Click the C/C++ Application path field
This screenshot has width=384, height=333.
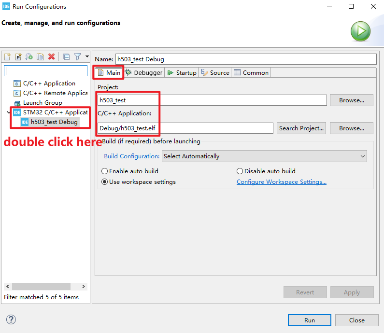(x=185, y=128)
